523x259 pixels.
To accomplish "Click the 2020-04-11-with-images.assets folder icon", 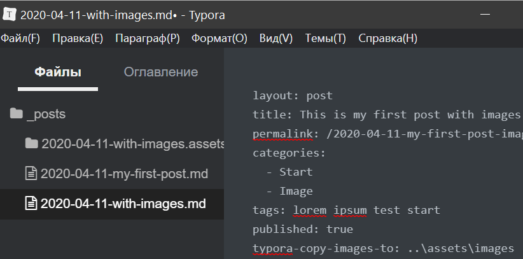I will point(31,144).
